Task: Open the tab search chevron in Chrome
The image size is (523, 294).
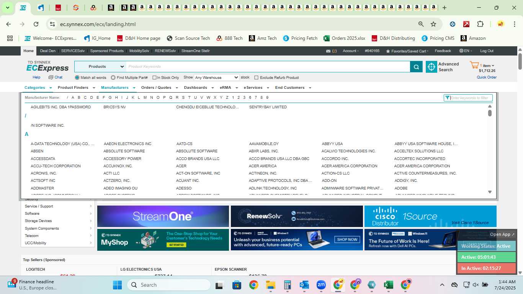Action: [x=7, y=8]
